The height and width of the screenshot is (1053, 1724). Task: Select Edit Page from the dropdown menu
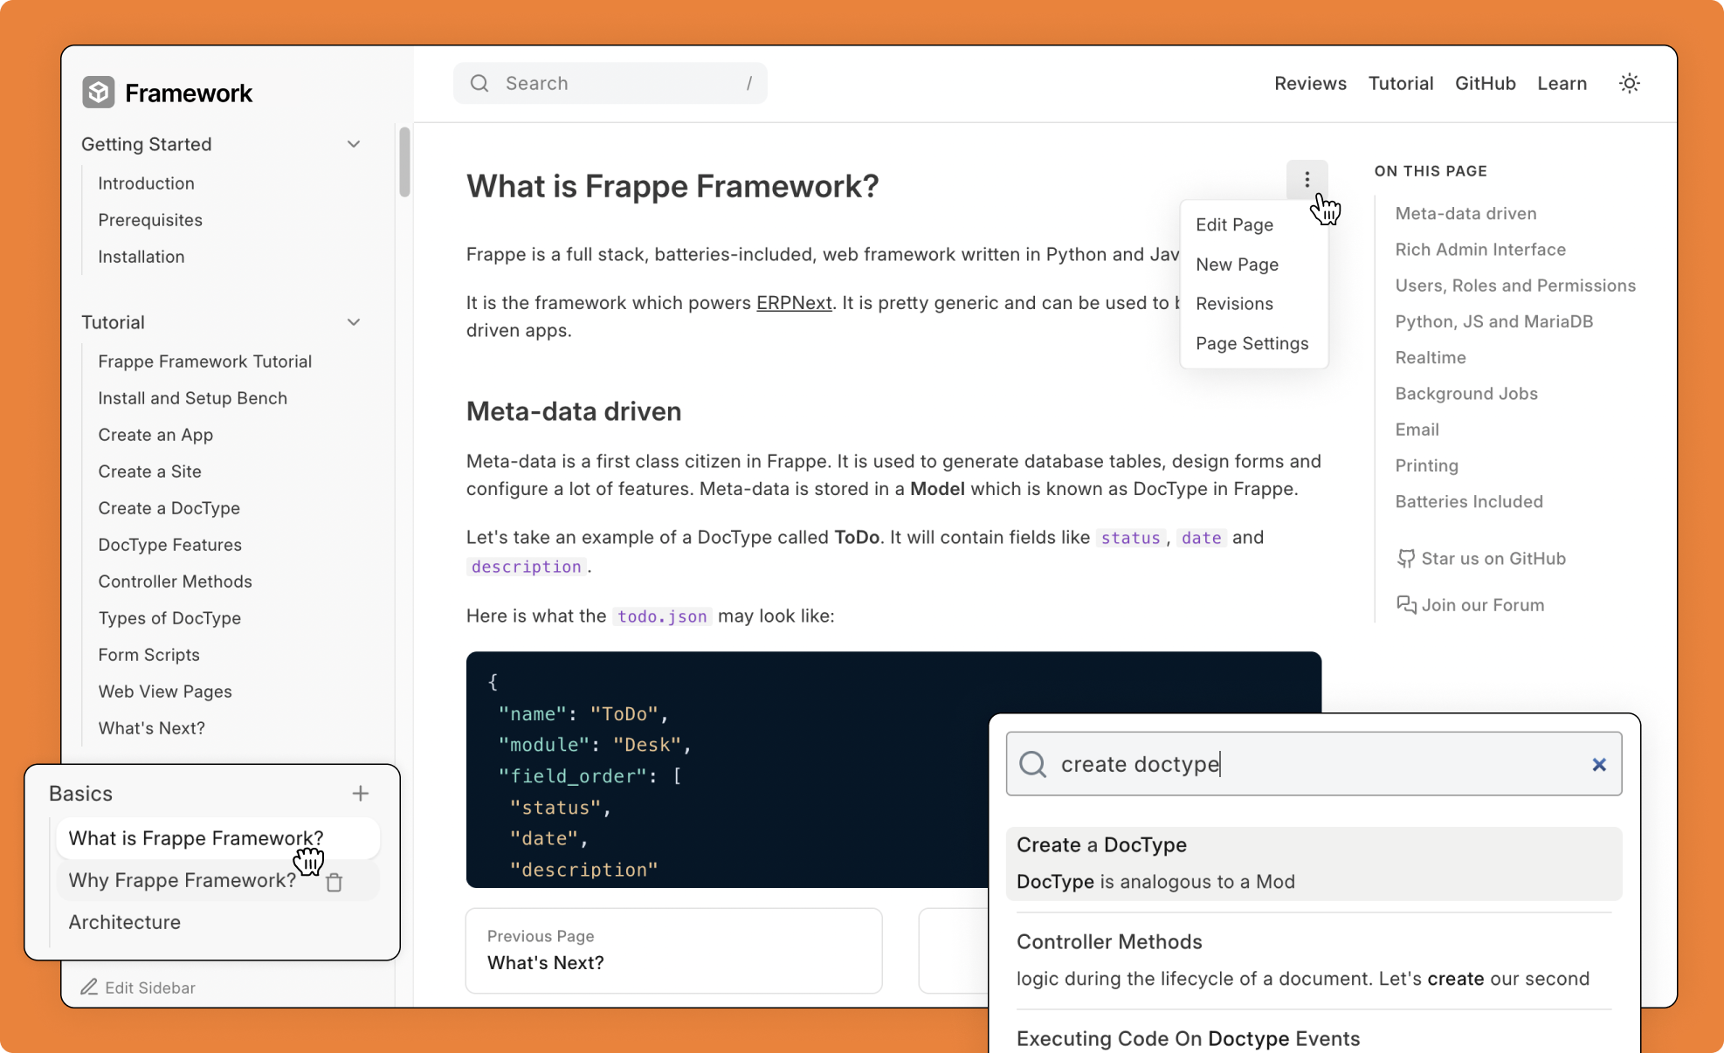pyautogui.click(x=1234, y=224)
